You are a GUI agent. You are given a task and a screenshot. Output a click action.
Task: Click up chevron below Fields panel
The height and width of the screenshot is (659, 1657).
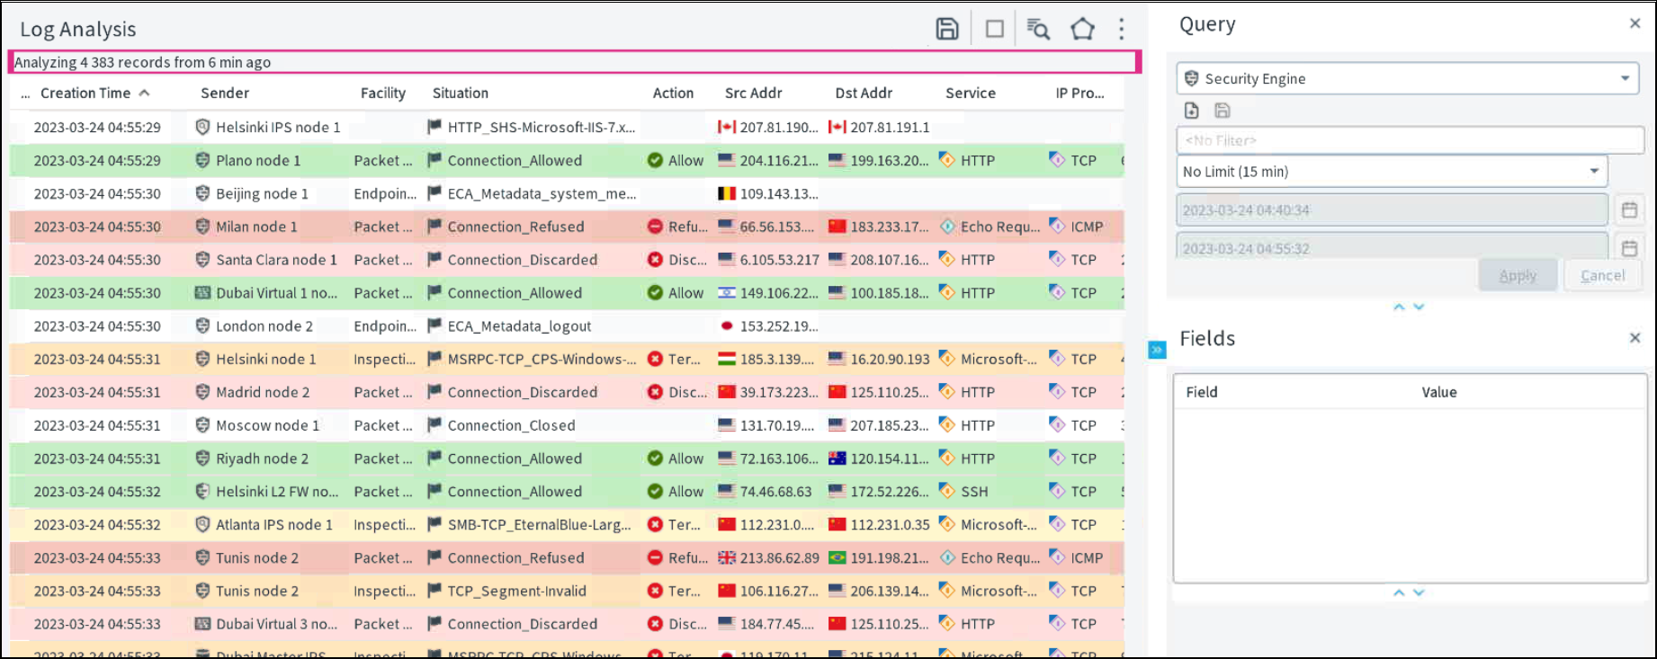coord(1399,592)
